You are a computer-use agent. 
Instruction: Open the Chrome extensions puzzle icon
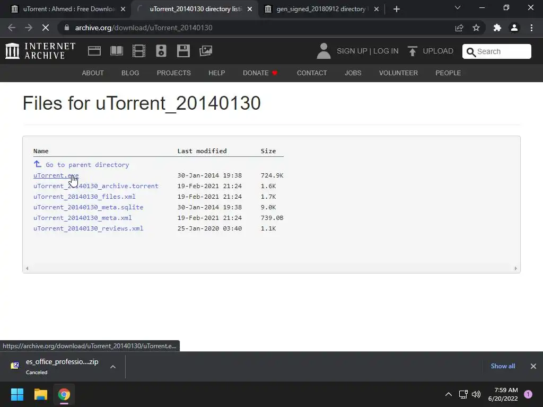[x=497, y=28]
